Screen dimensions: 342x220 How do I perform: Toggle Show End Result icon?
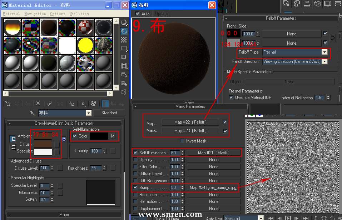[105, 104]
